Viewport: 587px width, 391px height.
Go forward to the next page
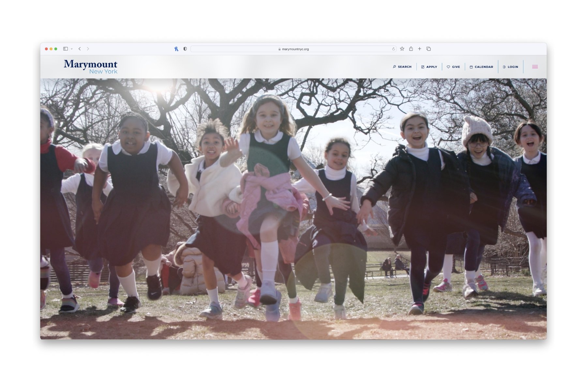tap(88, 49)
